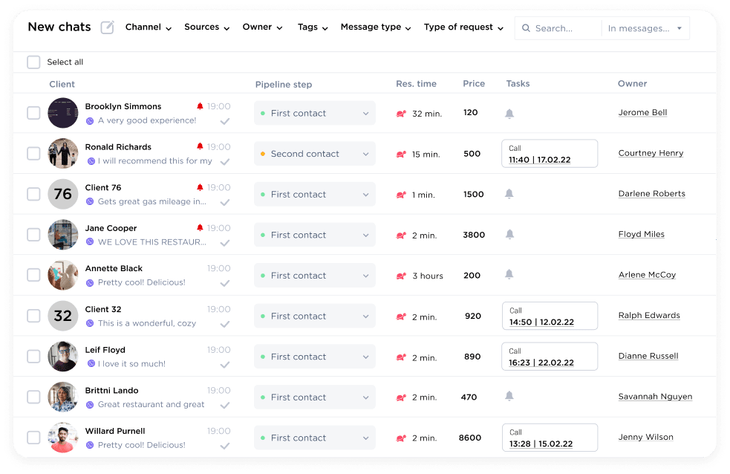Check the checkbox on Jane Cooper's row

[x=33, y=235]
